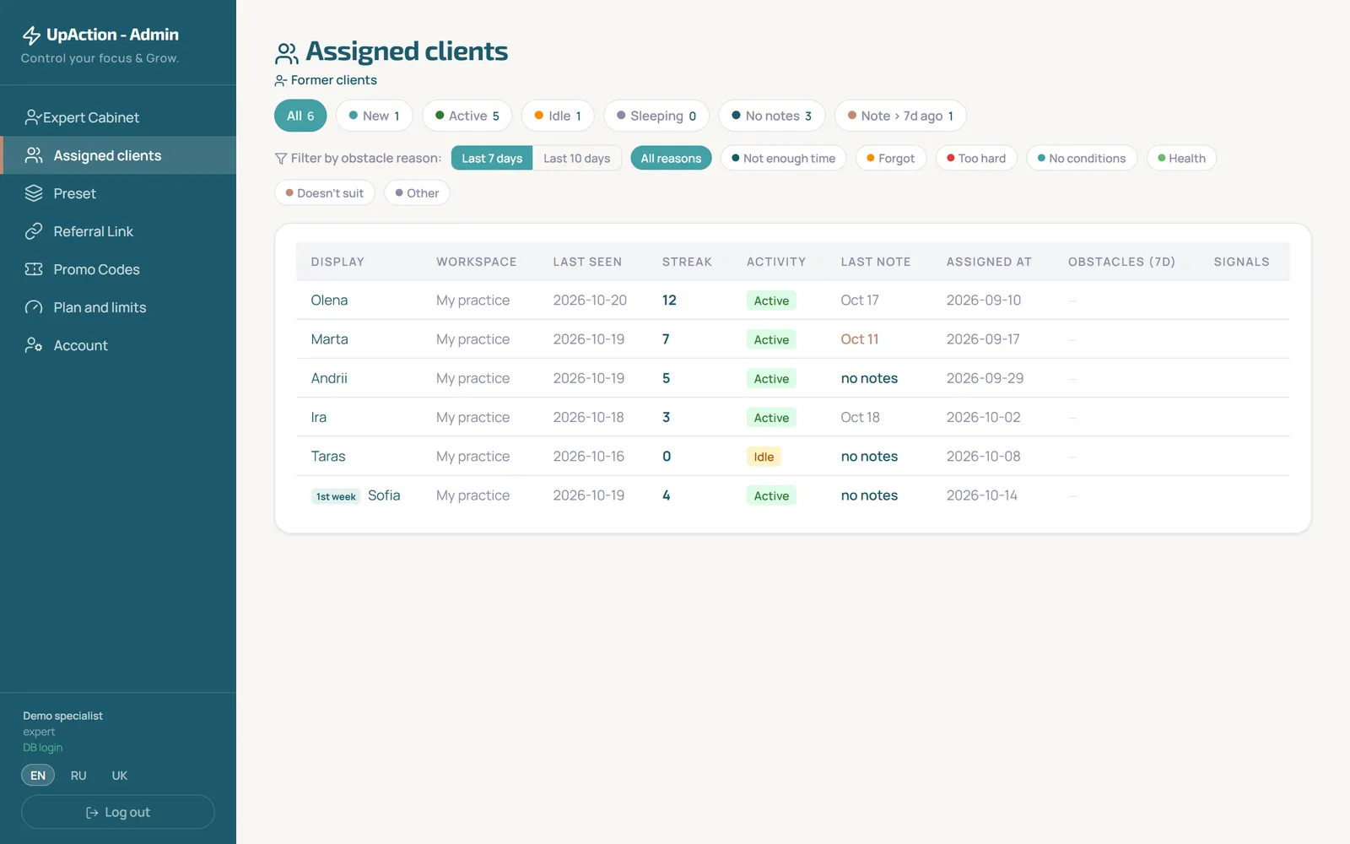This screenshot has width=1350, height=844.
Task: Filter obstacles by Forgot
Action: point(891,158)
